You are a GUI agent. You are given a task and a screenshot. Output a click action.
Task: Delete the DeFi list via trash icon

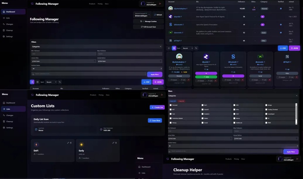71,143
